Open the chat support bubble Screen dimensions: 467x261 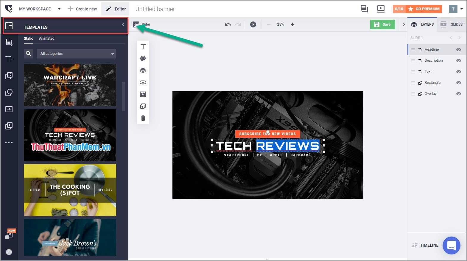pyautogui.click(x=452, y=245)
